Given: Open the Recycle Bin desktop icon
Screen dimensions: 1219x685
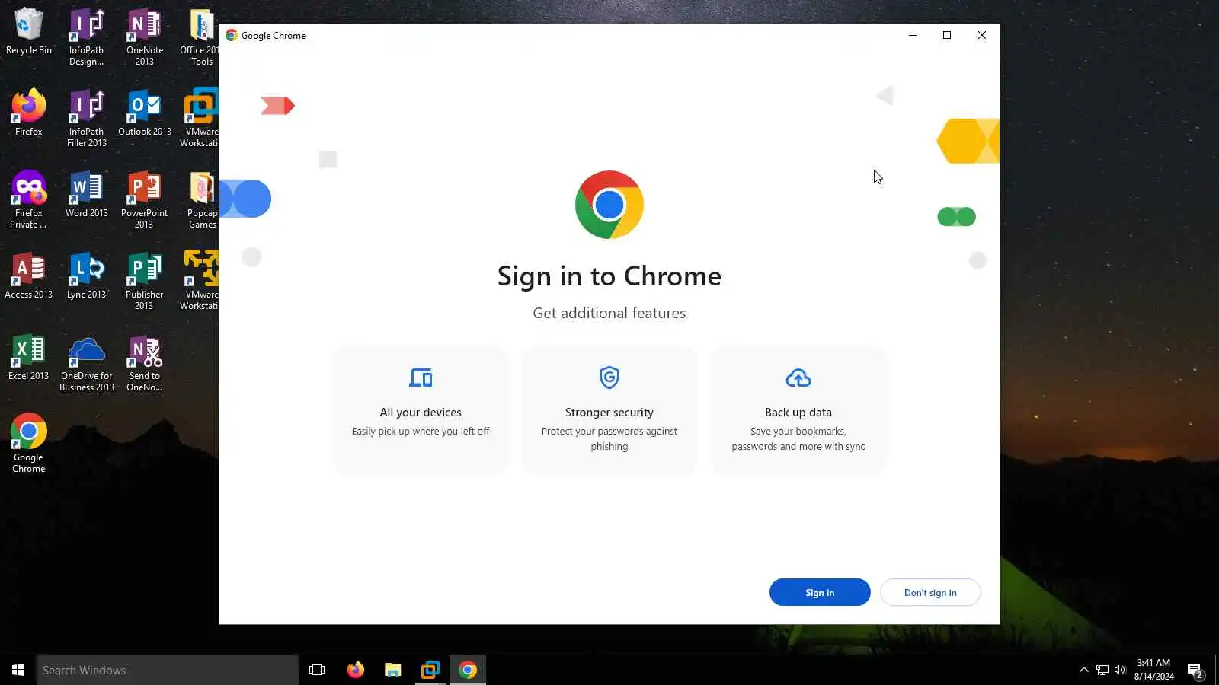Looking at the screenshot, I should click(x=28, y=32).
